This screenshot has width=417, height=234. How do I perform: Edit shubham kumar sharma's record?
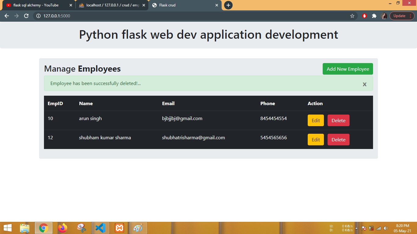(315, 140)
